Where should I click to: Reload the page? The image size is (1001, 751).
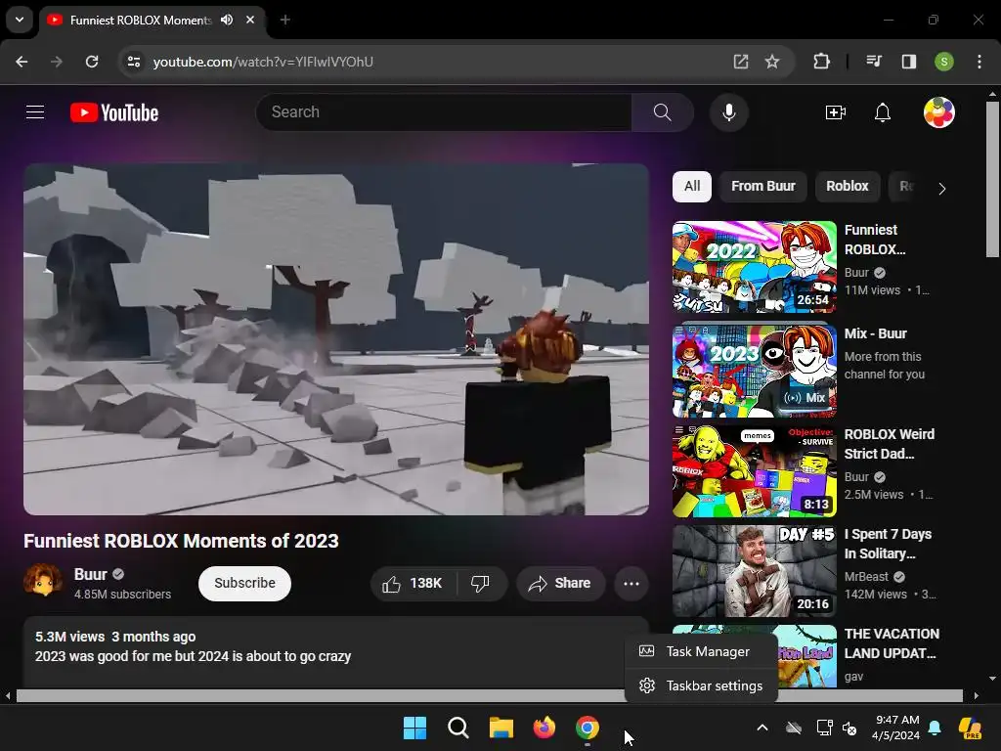tap(92, 62)
